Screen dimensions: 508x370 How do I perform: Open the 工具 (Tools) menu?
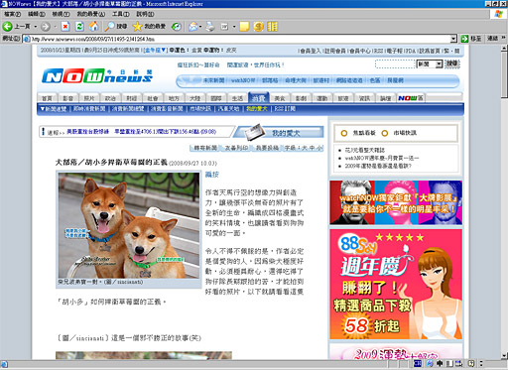click(x=121, y=14)
